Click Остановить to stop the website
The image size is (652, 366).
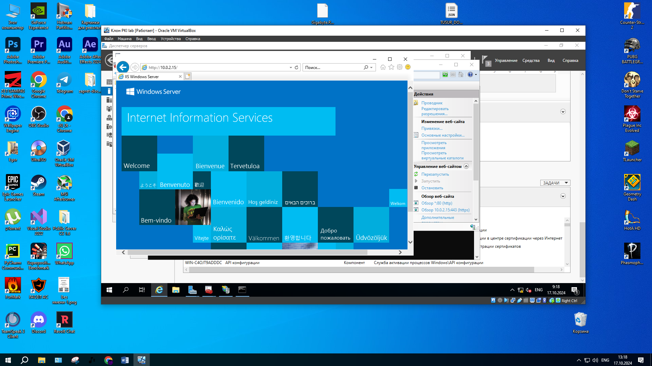tap(432, 188)
